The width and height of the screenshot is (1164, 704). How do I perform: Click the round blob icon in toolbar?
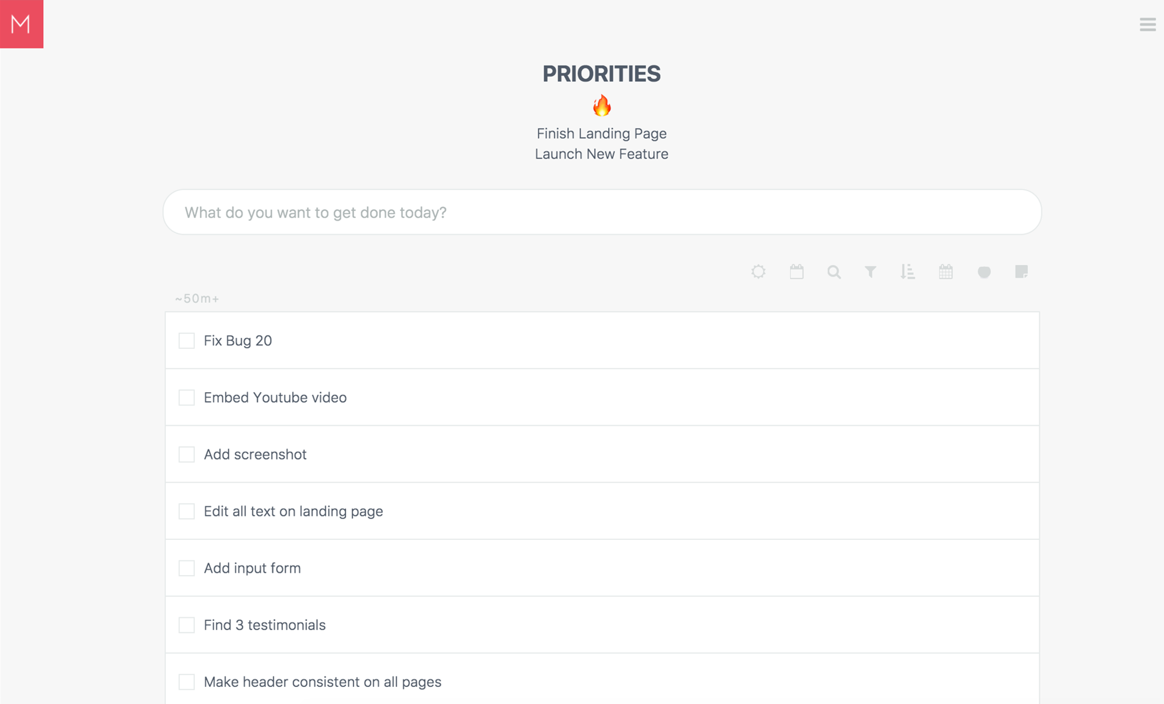point(984,272)
